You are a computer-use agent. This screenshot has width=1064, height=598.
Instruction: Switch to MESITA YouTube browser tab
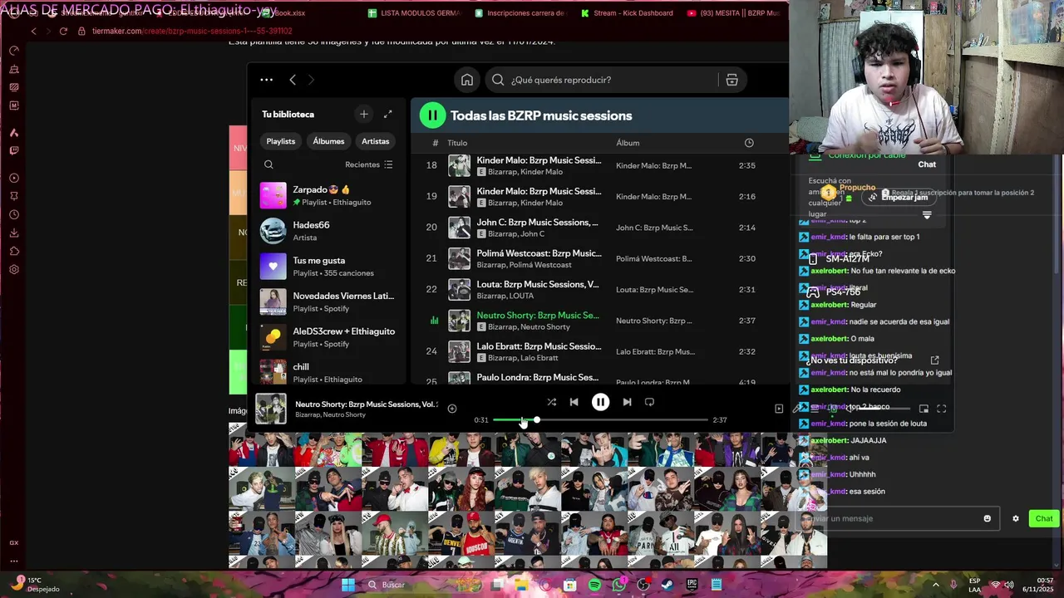(734, 13)
